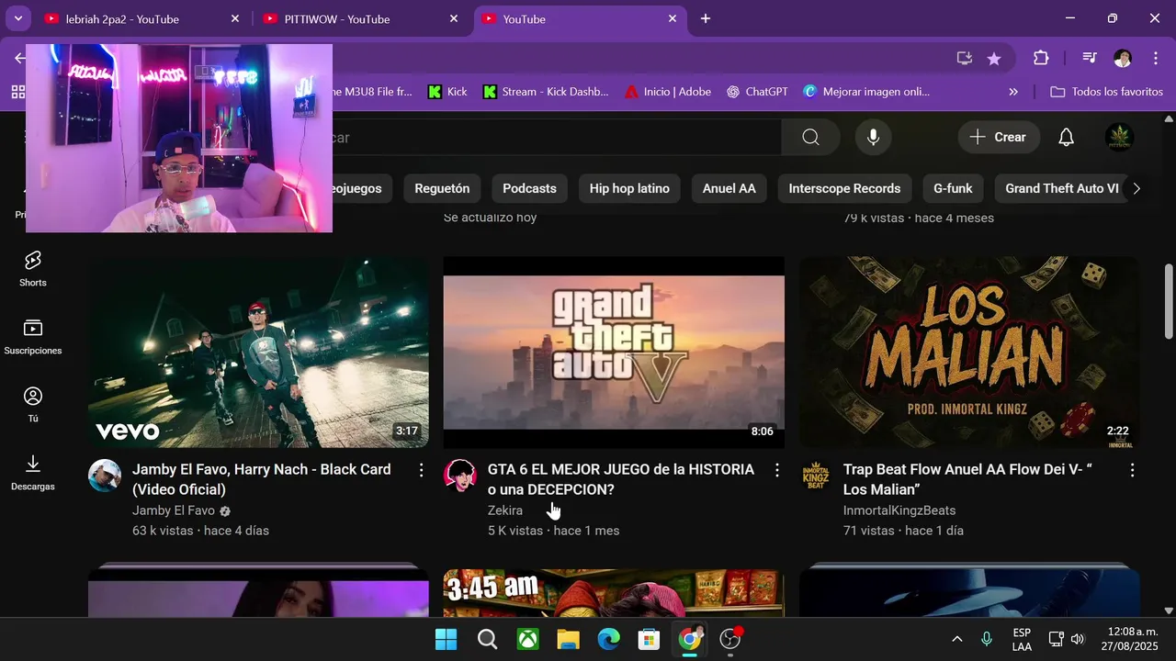Screen dimensions: 1176x661
Task: Select the Interscope Records chip
Action: (844, 188)
